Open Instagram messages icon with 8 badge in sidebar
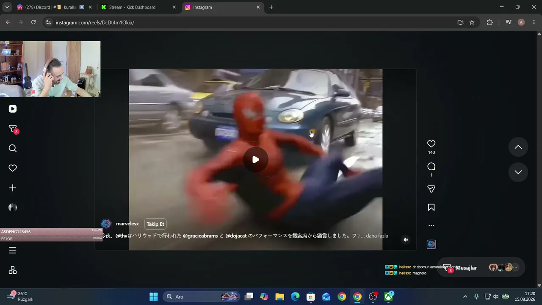The image size is (542, 305). 13,129
